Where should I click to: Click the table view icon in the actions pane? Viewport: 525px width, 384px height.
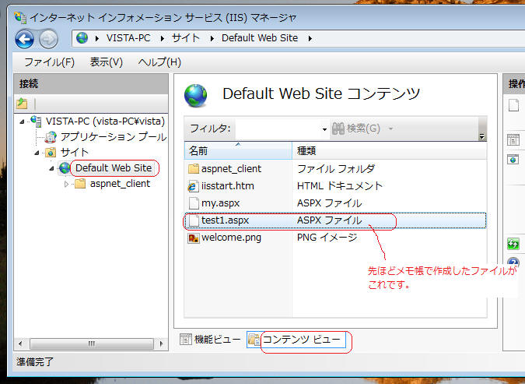pyautogui.click(x=513, y=139)
